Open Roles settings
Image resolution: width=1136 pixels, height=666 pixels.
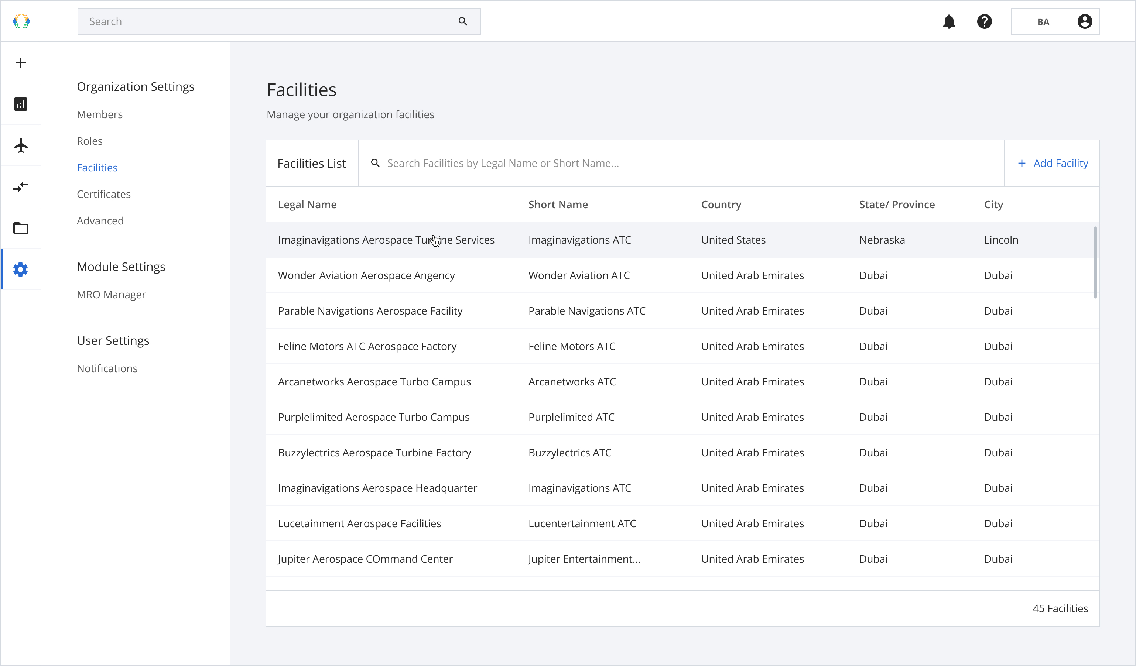(90, 141)
